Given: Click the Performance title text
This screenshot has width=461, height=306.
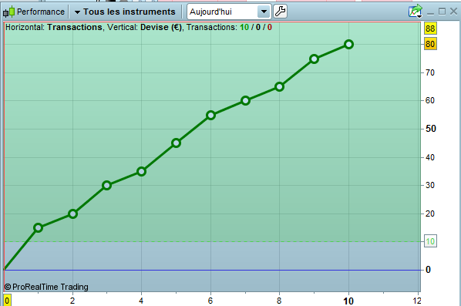Looking at the screenshot, I should click(41, 12).
